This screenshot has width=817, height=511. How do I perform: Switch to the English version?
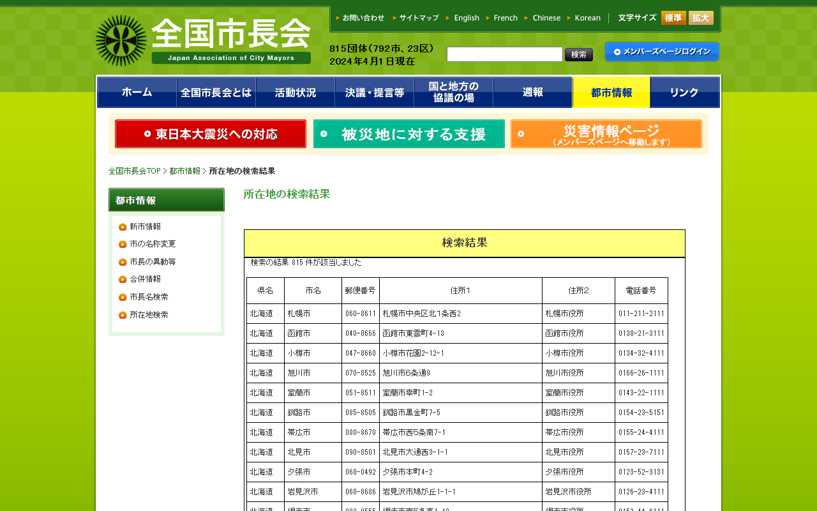pyautogui.click(x=463, y=18)
